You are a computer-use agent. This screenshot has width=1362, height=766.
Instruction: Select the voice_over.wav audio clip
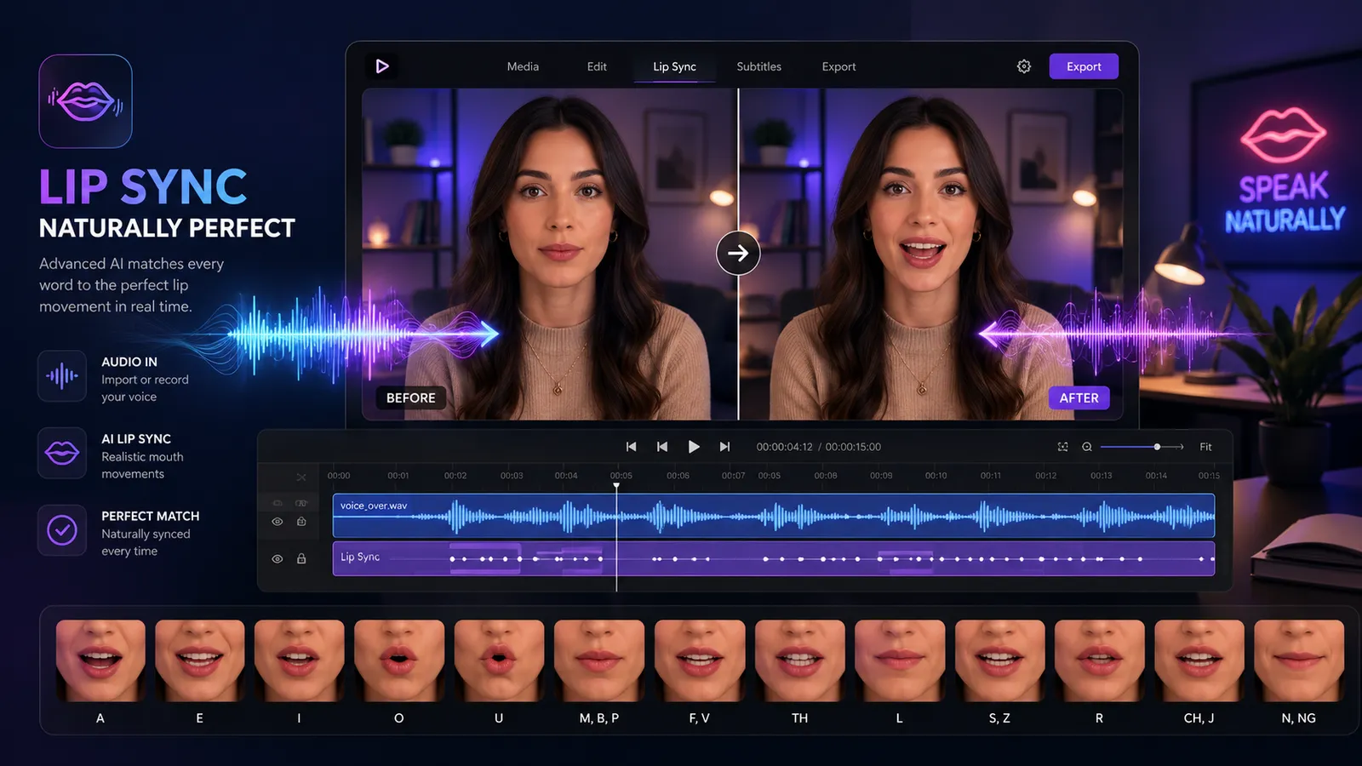[x=774, y=516]
